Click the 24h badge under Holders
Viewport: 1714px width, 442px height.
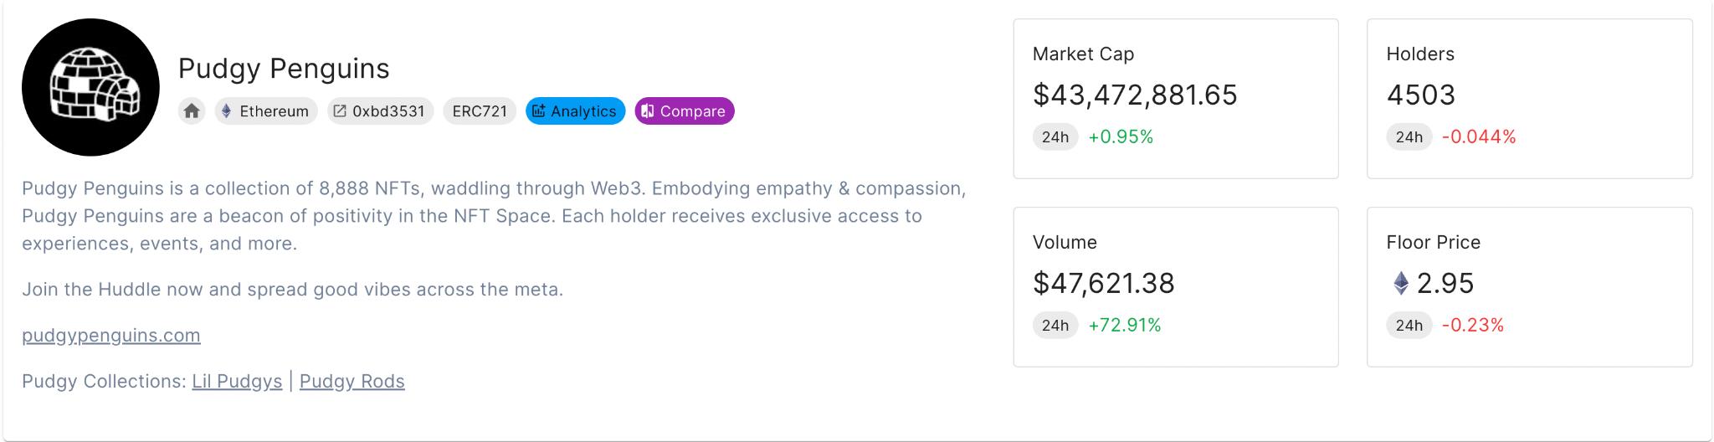point(1409,137)
